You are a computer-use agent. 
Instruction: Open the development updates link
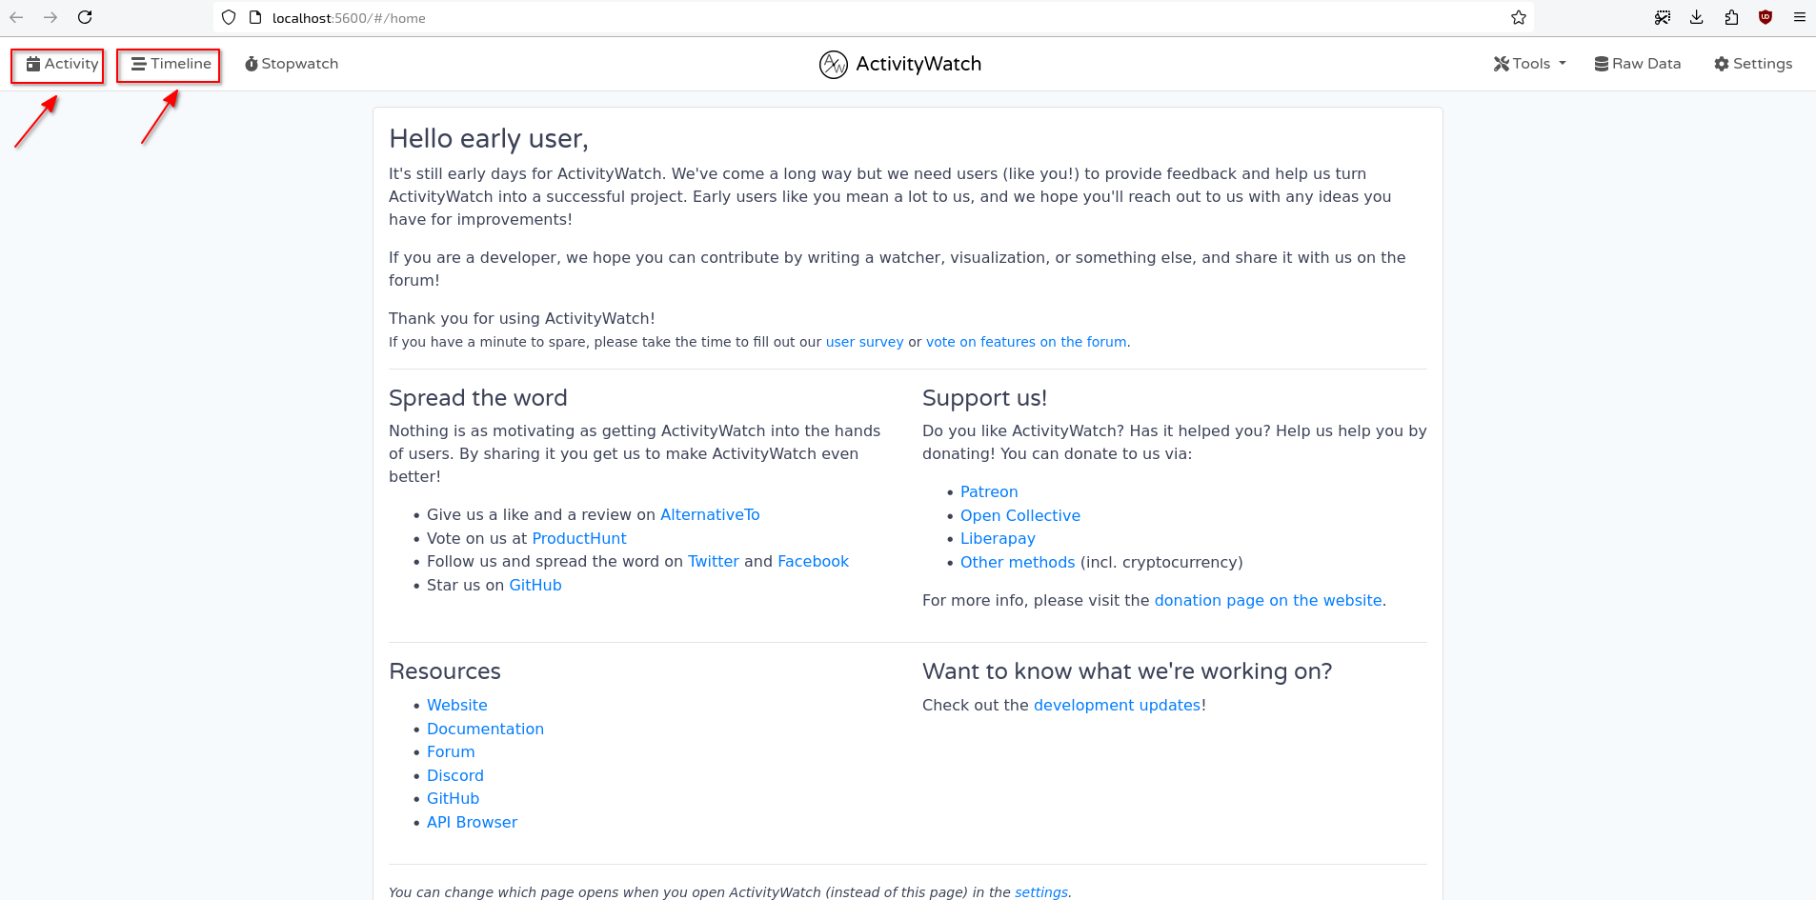pyautogui.click(x=1117, y=705)
